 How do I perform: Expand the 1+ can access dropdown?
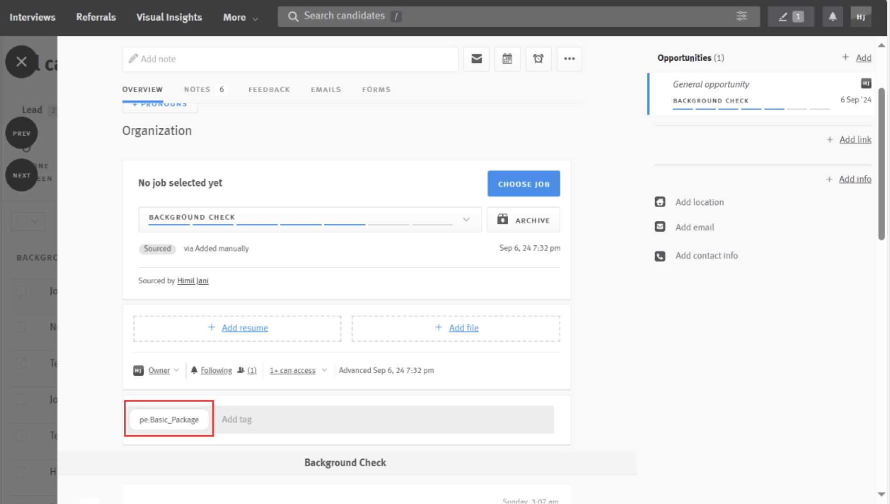[x=298, y=371]
